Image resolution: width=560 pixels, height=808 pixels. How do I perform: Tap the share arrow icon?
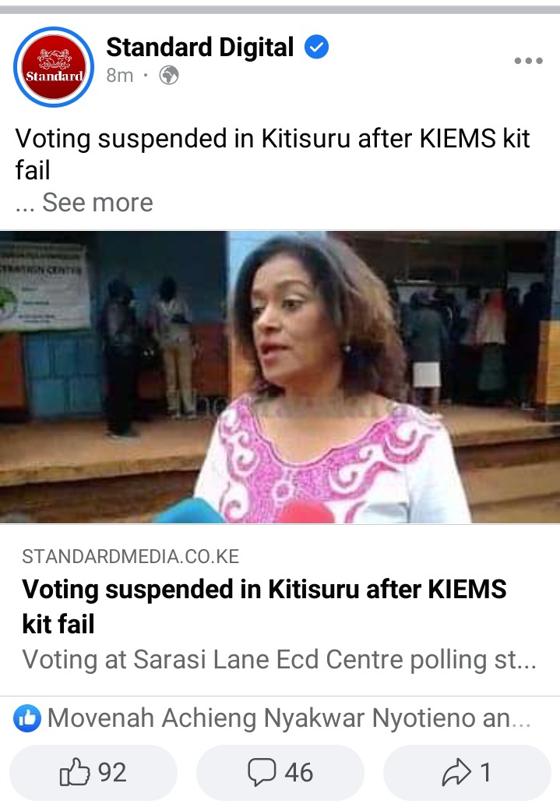coord(456,772)
